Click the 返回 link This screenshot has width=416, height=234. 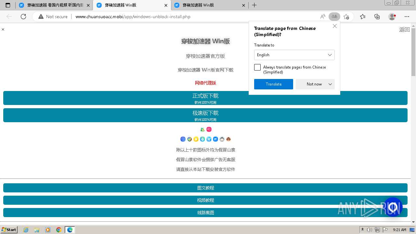[404, 30]
